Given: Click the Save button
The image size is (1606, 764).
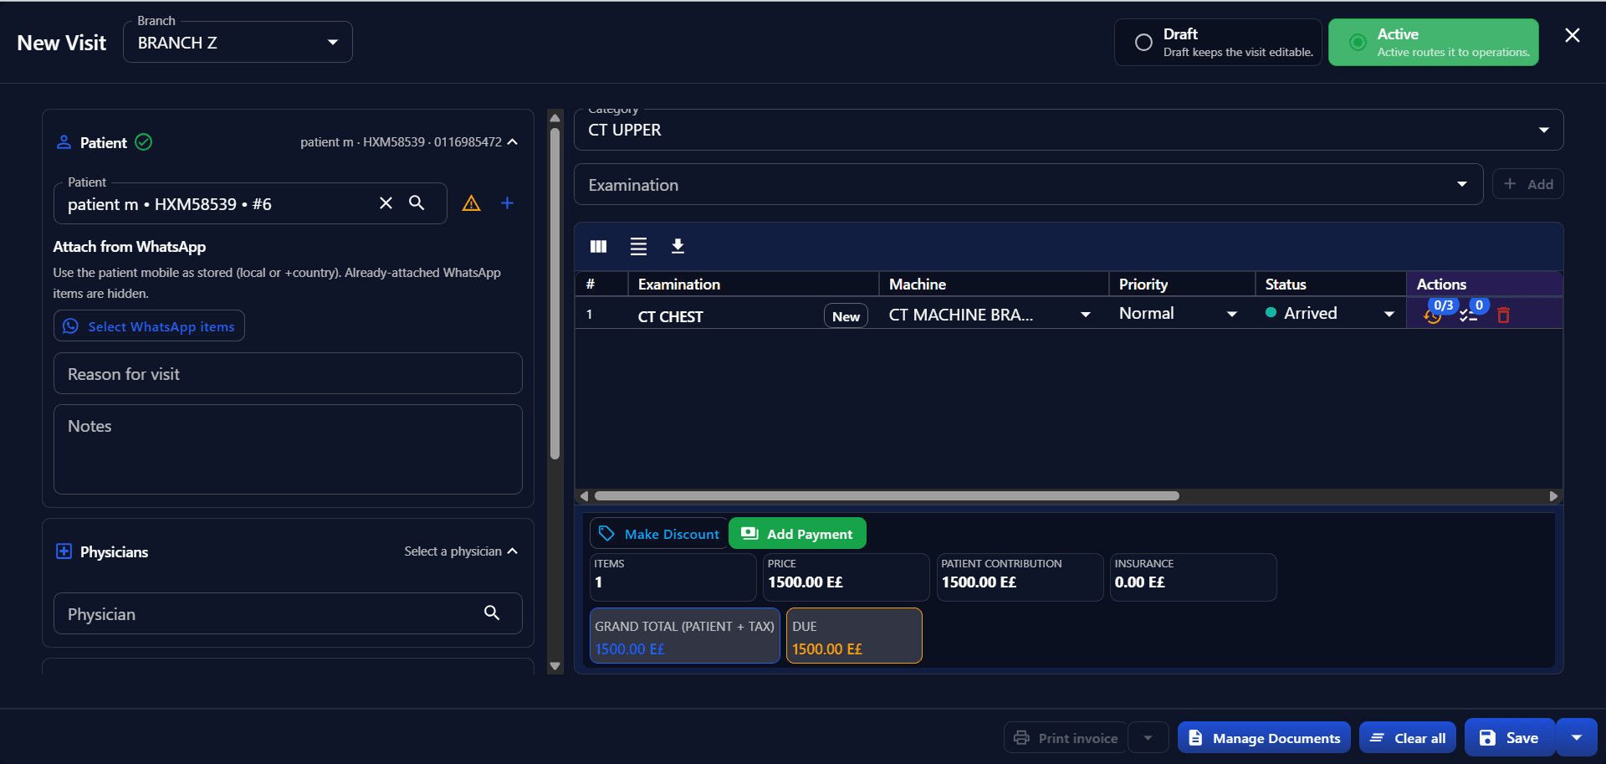Looking at the screenshot, I should click(1510, 737).
